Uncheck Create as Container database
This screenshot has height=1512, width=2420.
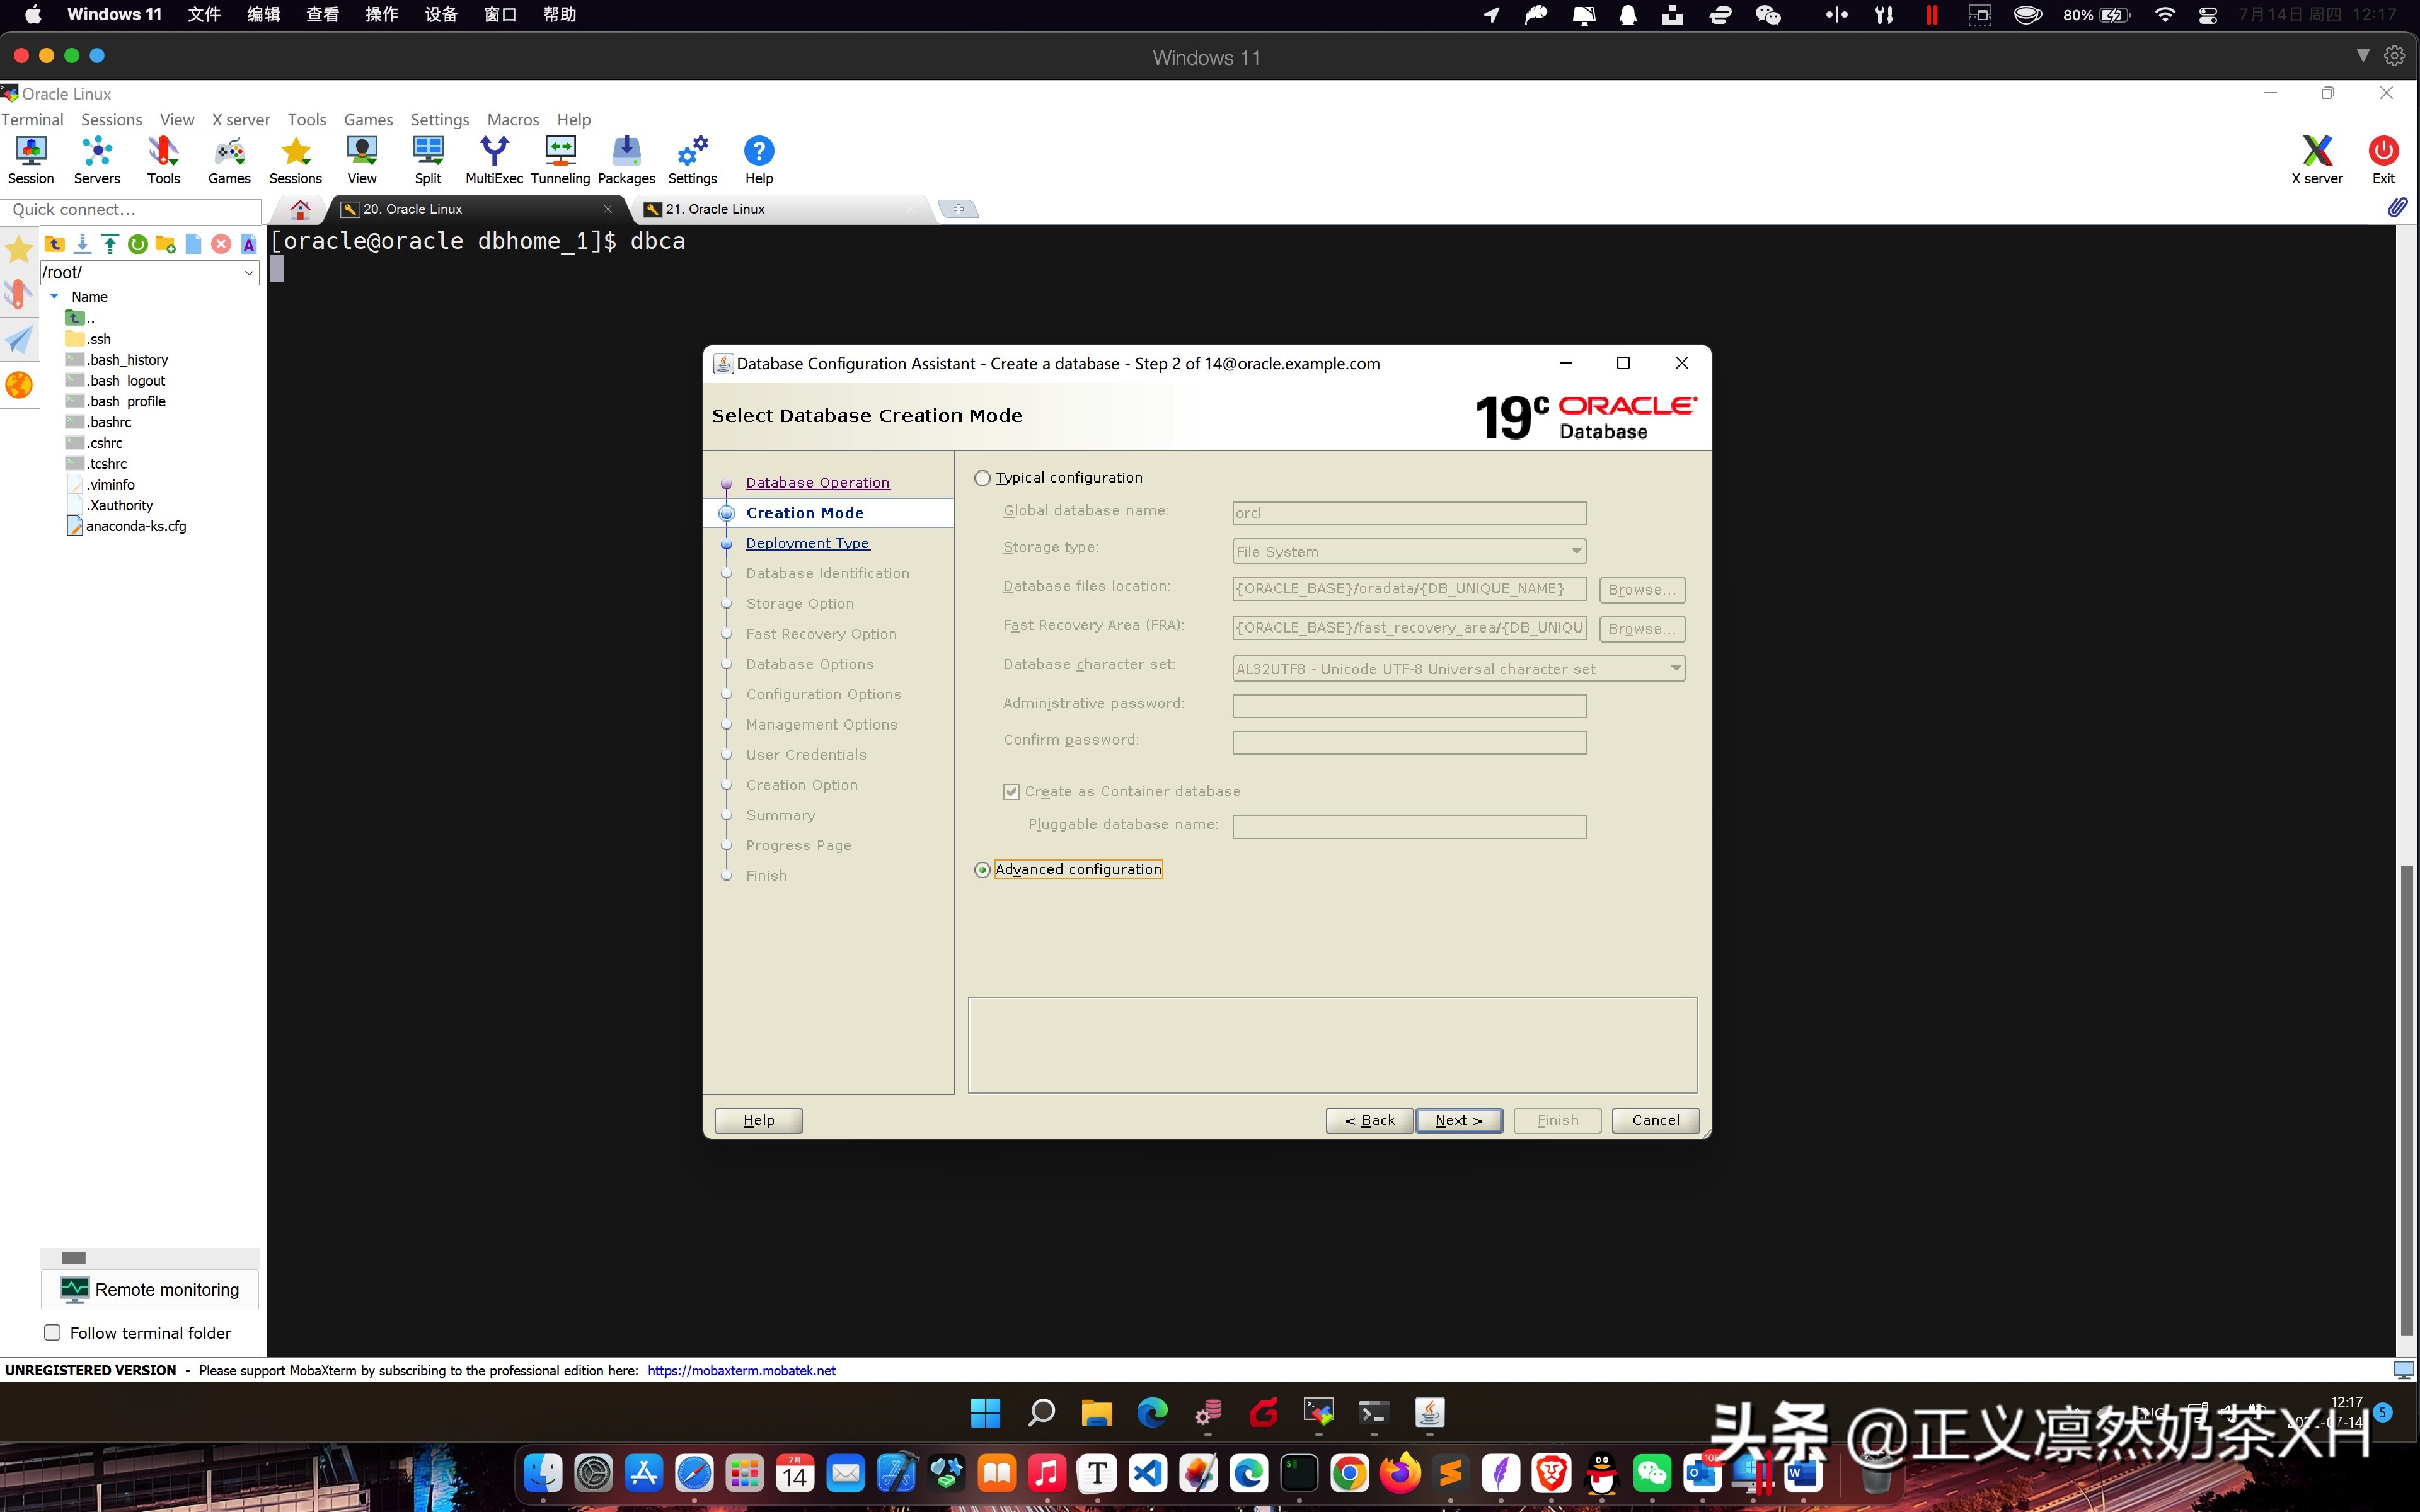pyautogui.click(x=1012, y=790)
